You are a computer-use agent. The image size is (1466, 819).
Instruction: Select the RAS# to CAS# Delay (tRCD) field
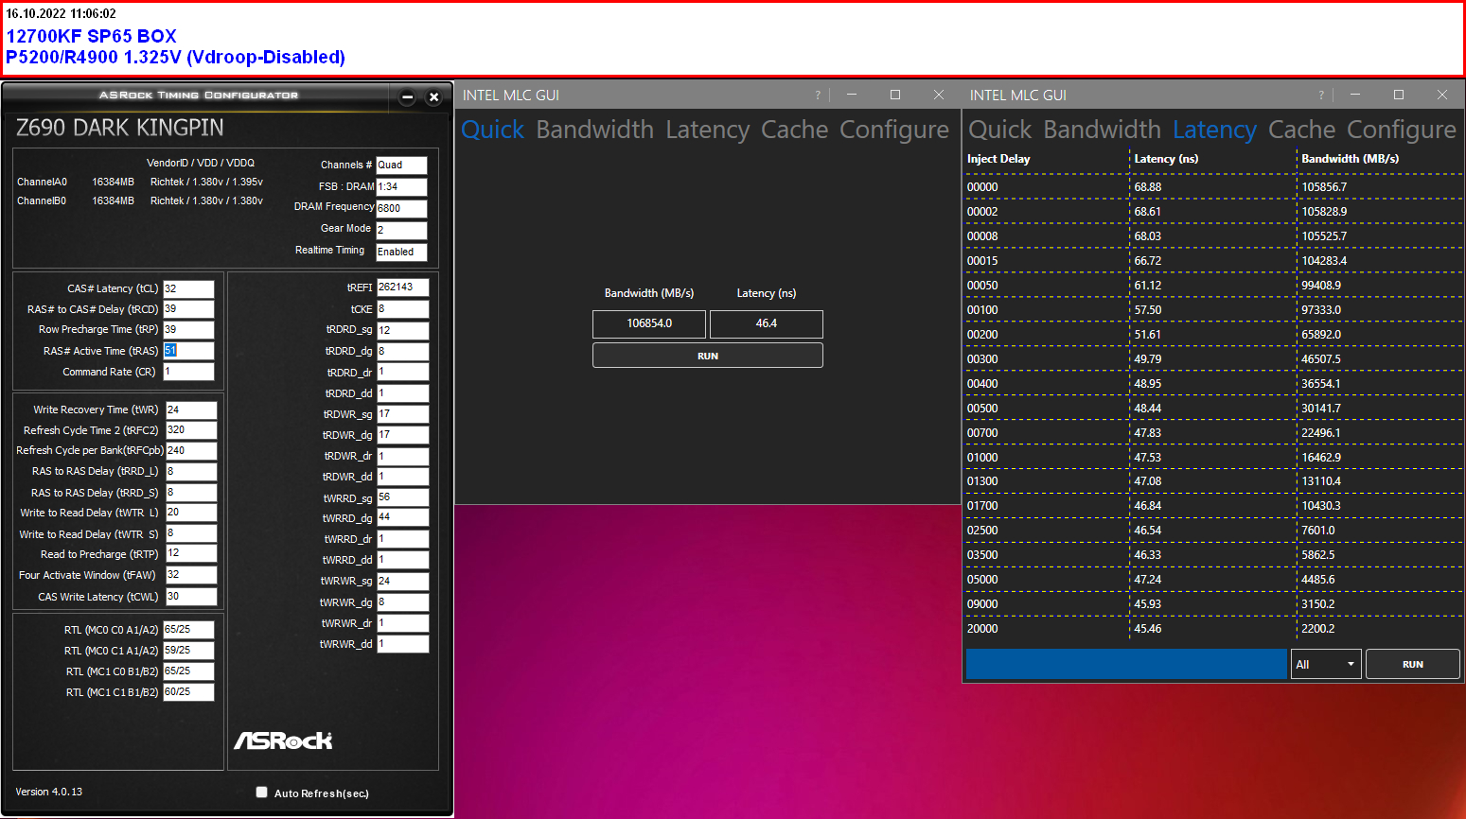(x=188, y=309)
